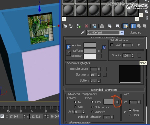Click Assign Material to Selection icon
This screenshot has width=150, height=125.
point(79,26)
